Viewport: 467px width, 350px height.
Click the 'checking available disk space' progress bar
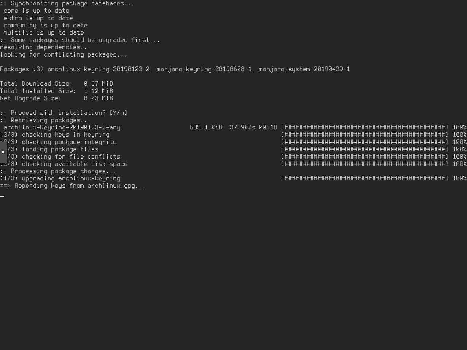[364, 164]
